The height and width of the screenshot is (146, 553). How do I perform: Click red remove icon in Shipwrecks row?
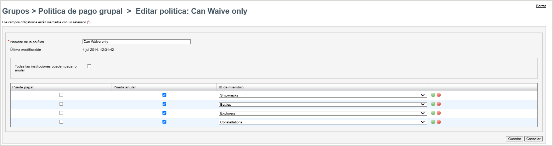pyautogui.click(x=439, y=95)
